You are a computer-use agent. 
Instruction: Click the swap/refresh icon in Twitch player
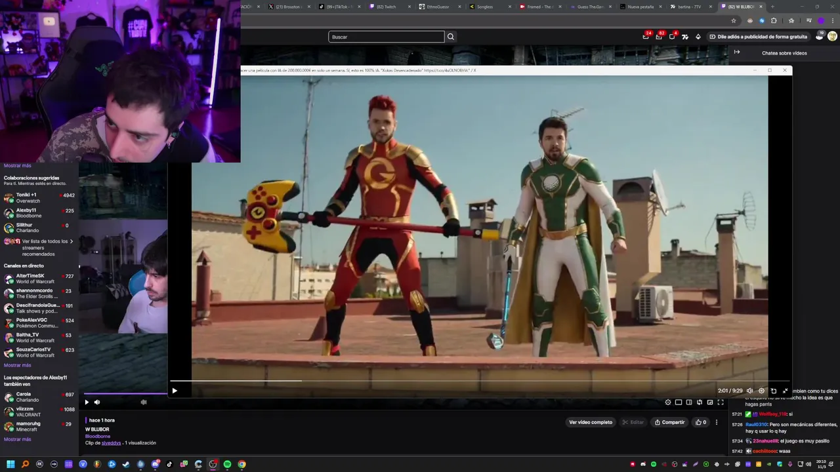700,403
